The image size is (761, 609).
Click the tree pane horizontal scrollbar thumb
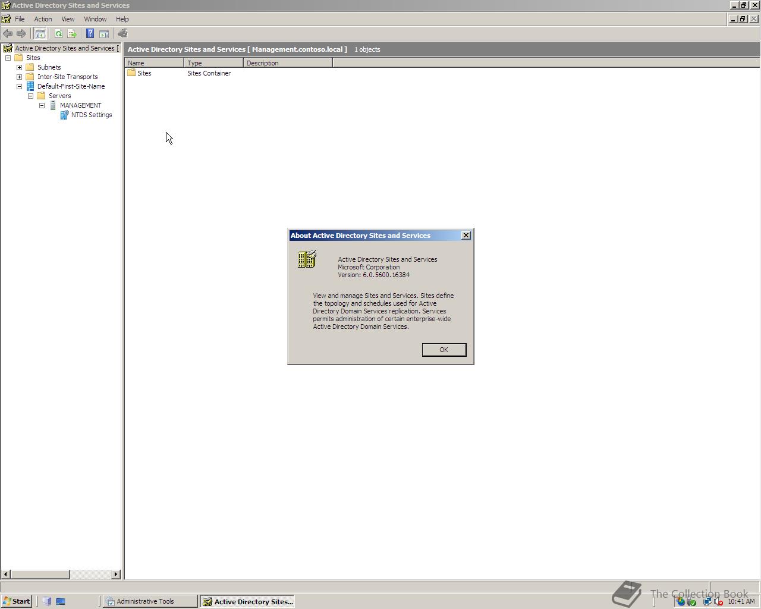[40, 575]
